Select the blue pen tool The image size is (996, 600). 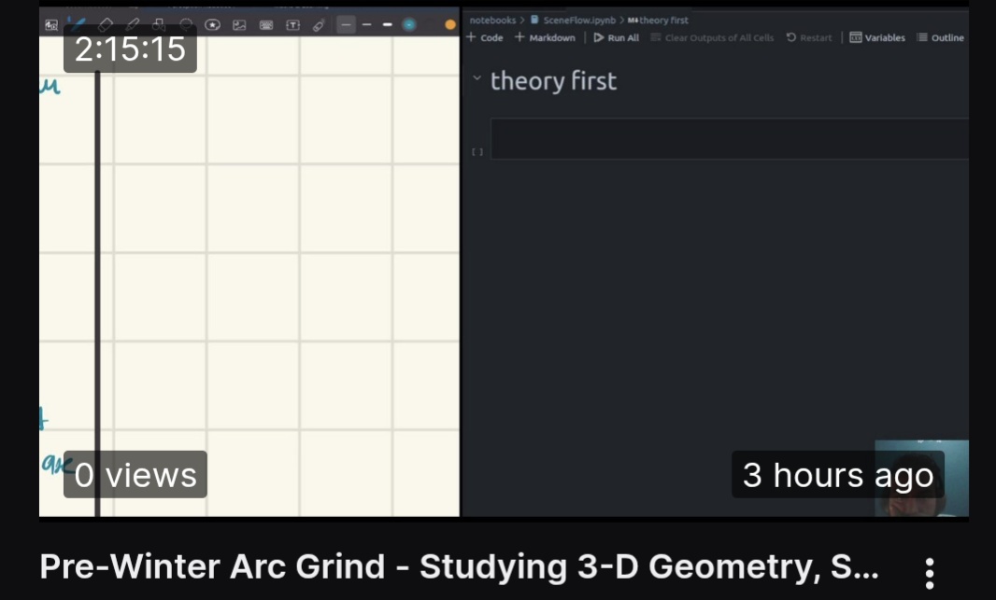click(78, 25)
